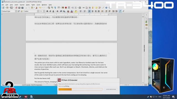Click the New document icon
Image resolution: width=177 pixels, height=99 pixels.
[x=3, y=8]
